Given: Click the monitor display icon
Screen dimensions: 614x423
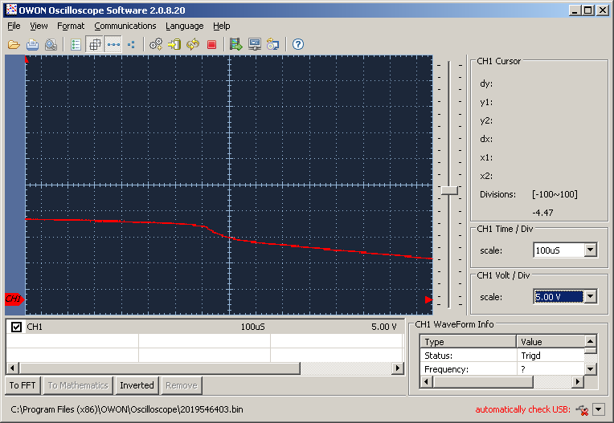Looking at the screenshot, I should 255,45.
